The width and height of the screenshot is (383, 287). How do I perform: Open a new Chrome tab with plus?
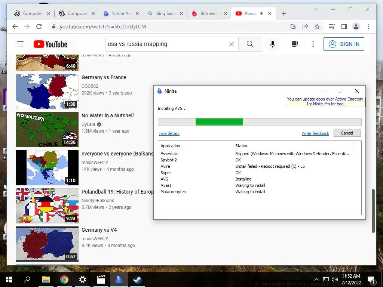(284, 14)
